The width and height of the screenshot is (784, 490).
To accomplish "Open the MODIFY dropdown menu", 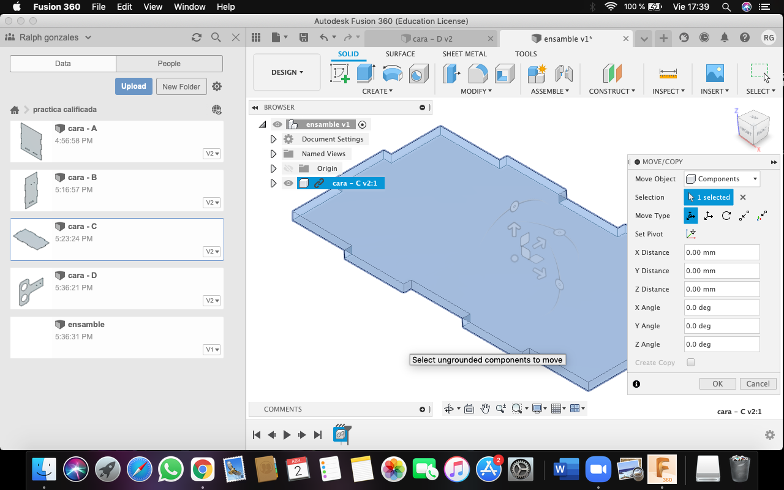I will (476, 91).
